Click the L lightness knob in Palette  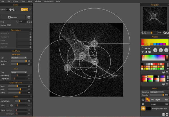pyautogui.click(x=166, y=50)
